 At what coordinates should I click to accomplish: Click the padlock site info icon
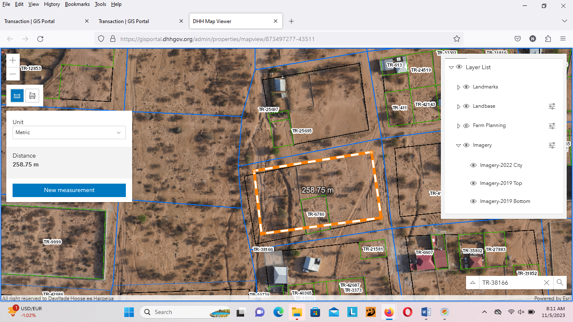(112, 39)
